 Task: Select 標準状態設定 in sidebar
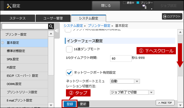click(x=24, y=51)
